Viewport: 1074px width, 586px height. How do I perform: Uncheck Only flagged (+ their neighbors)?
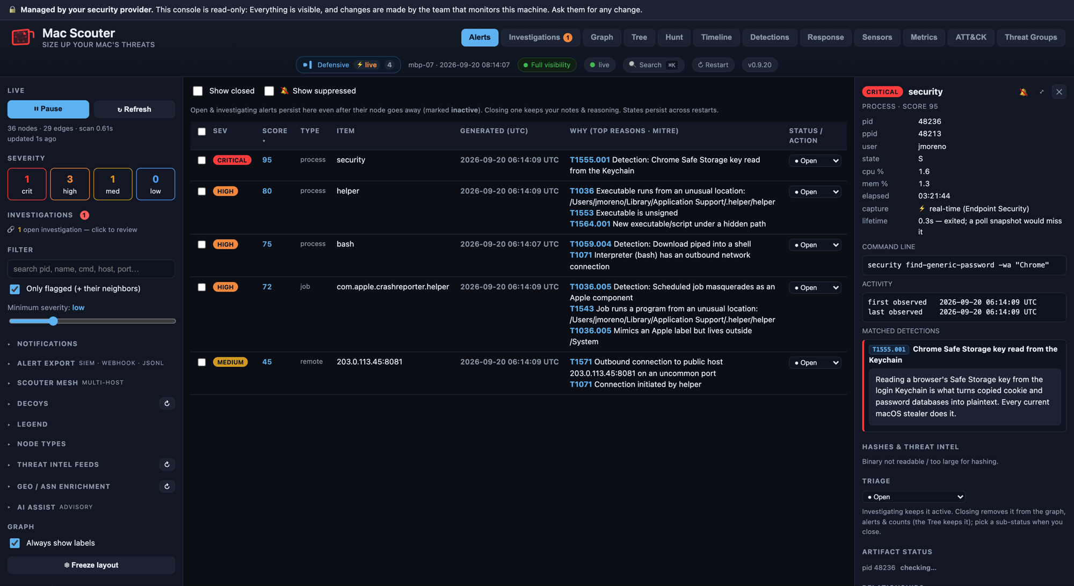[14, 289]
